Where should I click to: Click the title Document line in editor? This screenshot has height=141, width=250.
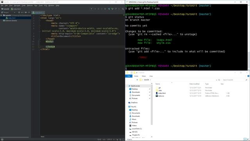point(66,36)
